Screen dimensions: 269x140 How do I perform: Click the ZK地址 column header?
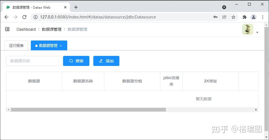click(210, 81)
